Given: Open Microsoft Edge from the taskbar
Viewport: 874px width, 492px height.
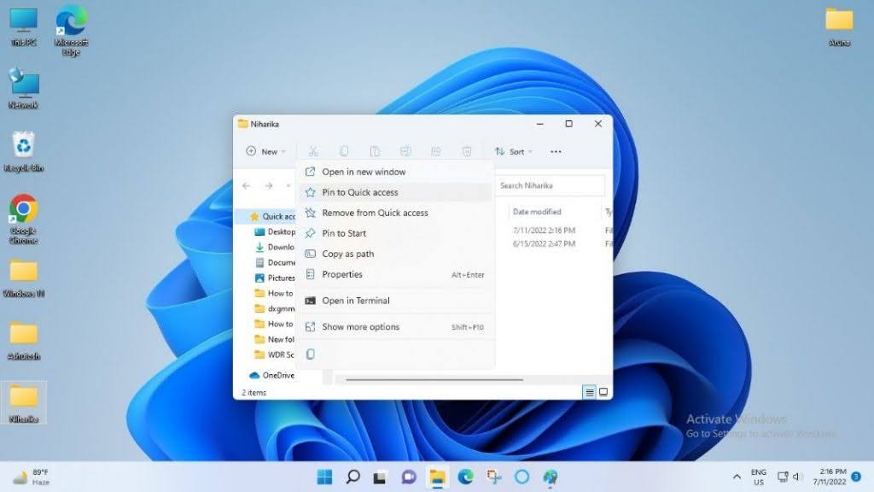Looking at the screenshot, I should 465,477.
